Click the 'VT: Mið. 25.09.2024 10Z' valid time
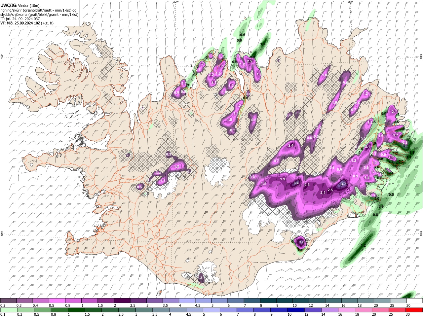 pyautogui.click(x=20, y=23)
